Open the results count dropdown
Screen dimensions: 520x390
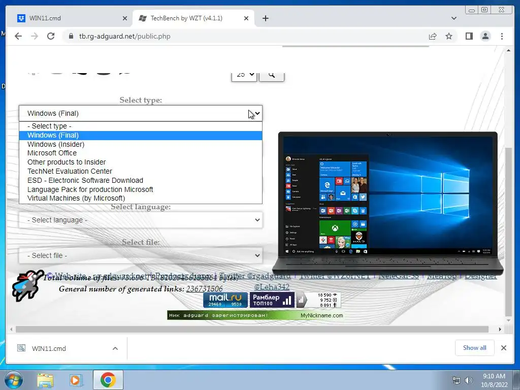point(244,75)
